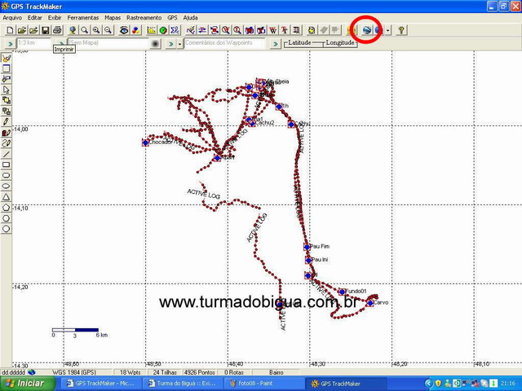This screenshot has height=391, width=522.
Task: Select the pencil drawing tool
Action: click(x=6, y=122)
